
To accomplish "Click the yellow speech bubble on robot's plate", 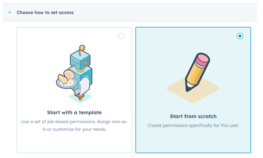I will (x=63, y=79).
